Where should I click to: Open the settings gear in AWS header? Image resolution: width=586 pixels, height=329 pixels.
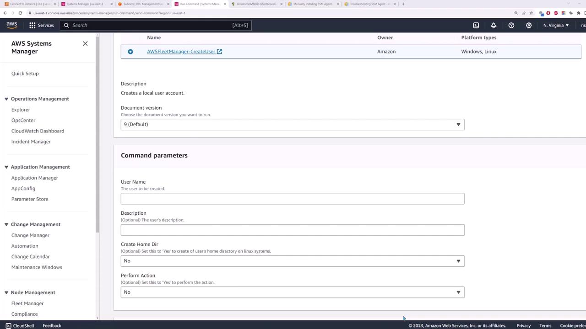[x=529, y=25]
